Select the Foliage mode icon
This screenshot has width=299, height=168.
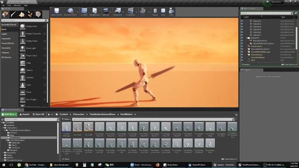pos(30,14)
